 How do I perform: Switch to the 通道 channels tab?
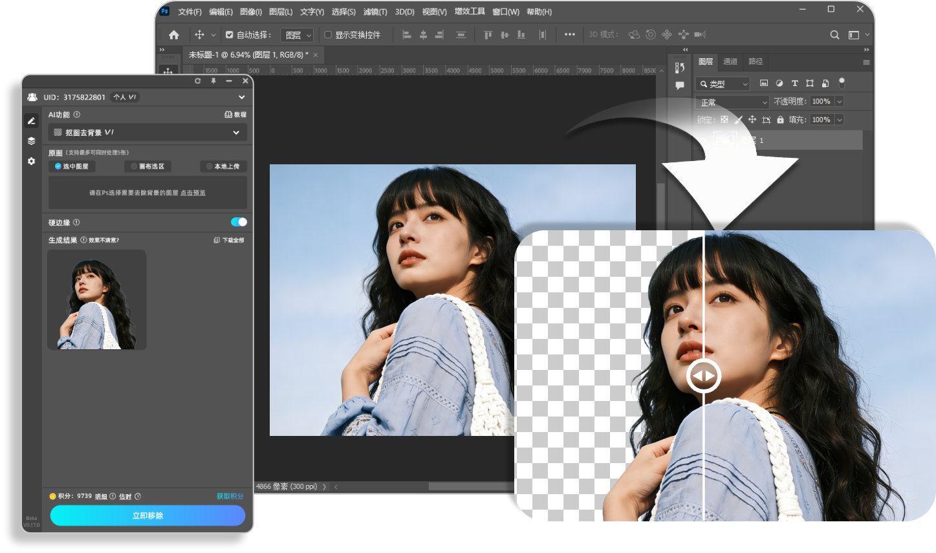[x=730, y=61]
